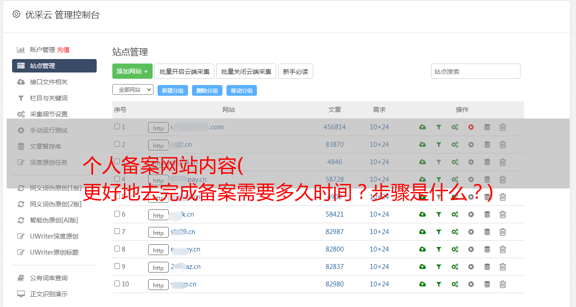576x307 pixels.
Task: Open 公有词库查询 sidebar item
Action: click(x=49, y=278)
